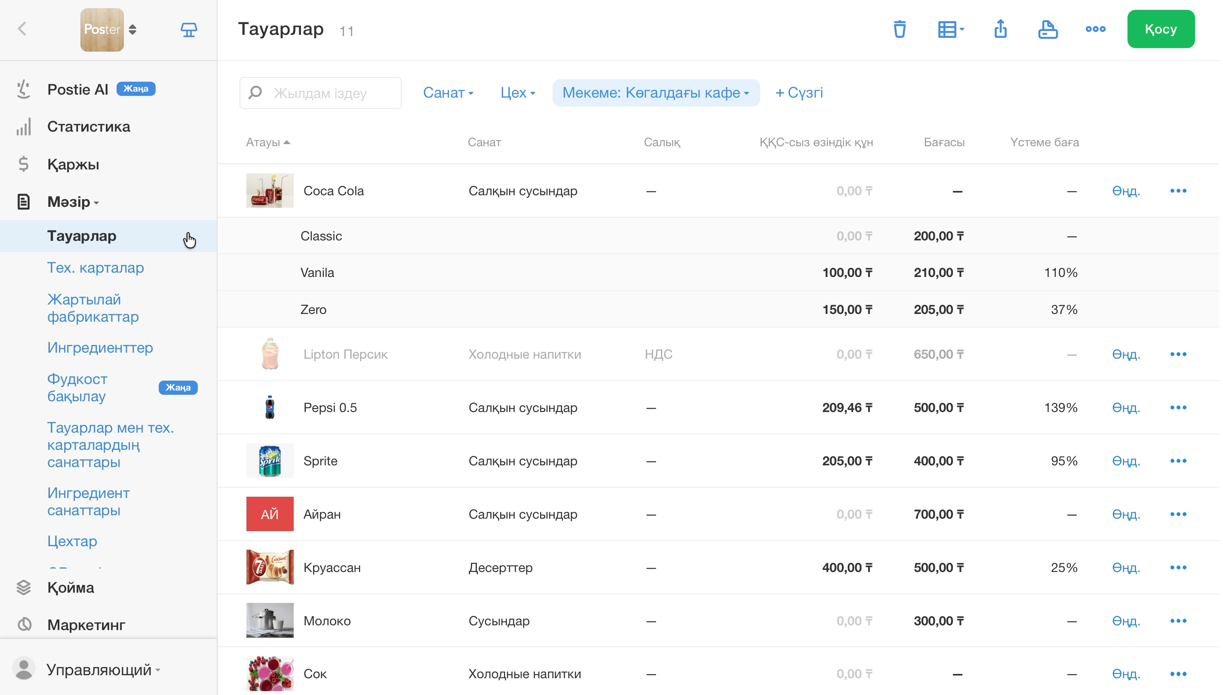Open the three-circle more options icon in the toolbar

click(1096, 29)
